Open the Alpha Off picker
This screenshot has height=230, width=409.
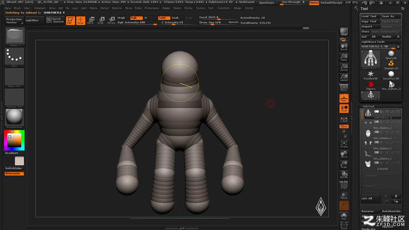tap(14, 78)
